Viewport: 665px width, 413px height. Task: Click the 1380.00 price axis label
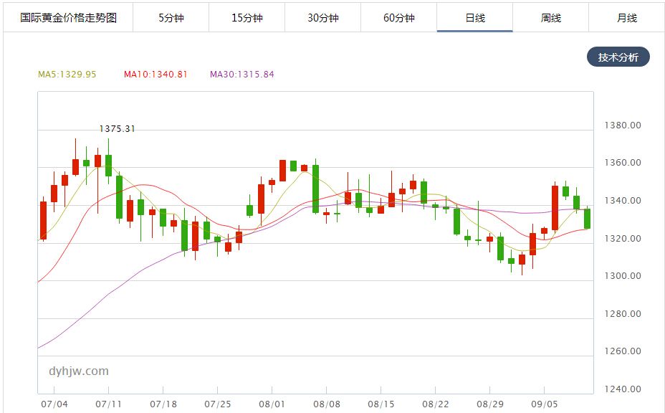pos(623,125)
